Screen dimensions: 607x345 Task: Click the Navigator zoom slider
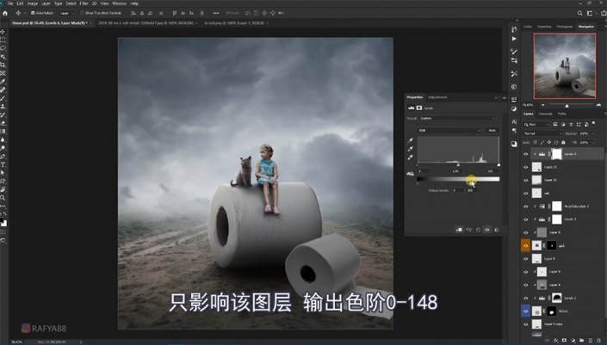point(567,105)
